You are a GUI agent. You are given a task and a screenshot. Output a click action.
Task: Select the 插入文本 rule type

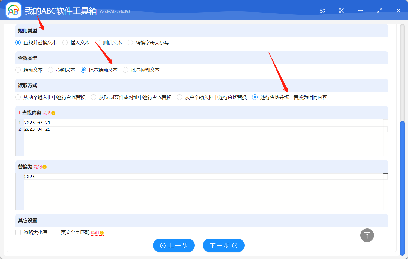click(65, 43)
